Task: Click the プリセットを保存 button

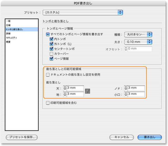Action: point(22,137)
